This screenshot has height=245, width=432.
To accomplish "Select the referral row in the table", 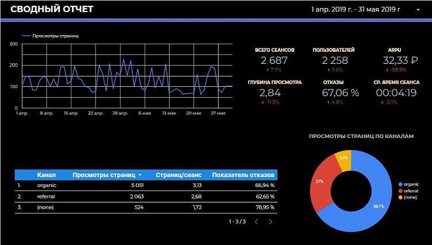I will coord(146,197).
